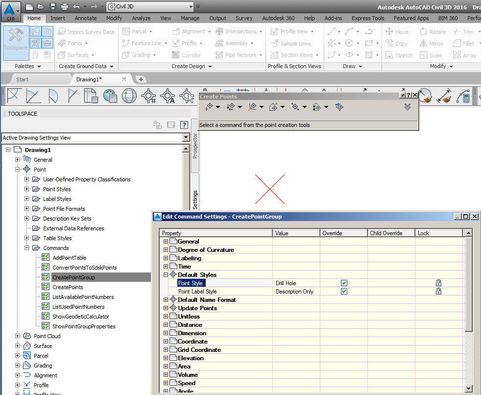
Task: Click the Import Survey Data tool
Action: 86,32
